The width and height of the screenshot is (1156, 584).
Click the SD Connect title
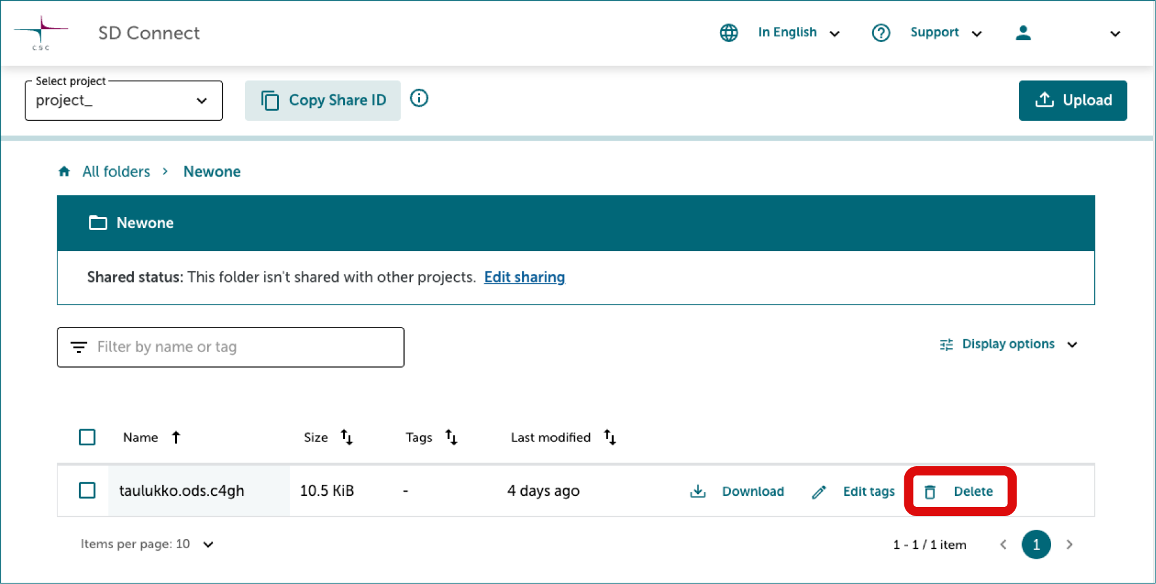point(149,33)
